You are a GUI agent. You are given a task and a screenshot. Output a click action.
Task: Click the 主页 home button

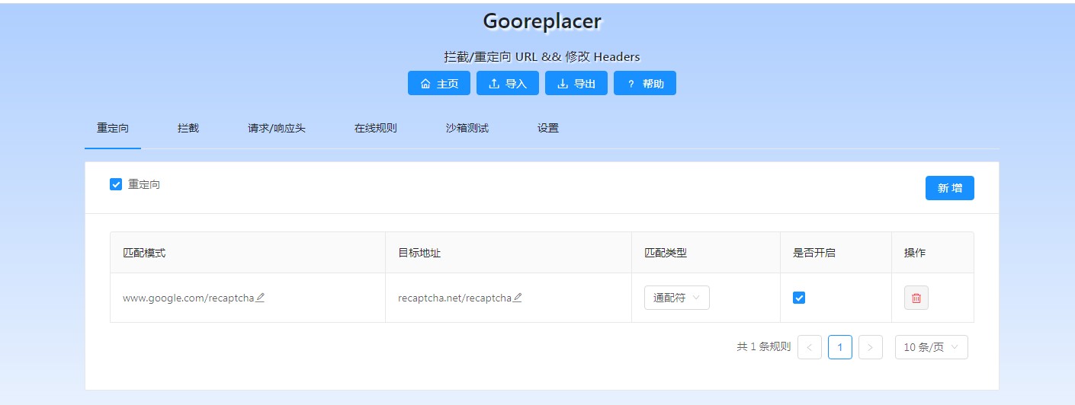[439, 84]
